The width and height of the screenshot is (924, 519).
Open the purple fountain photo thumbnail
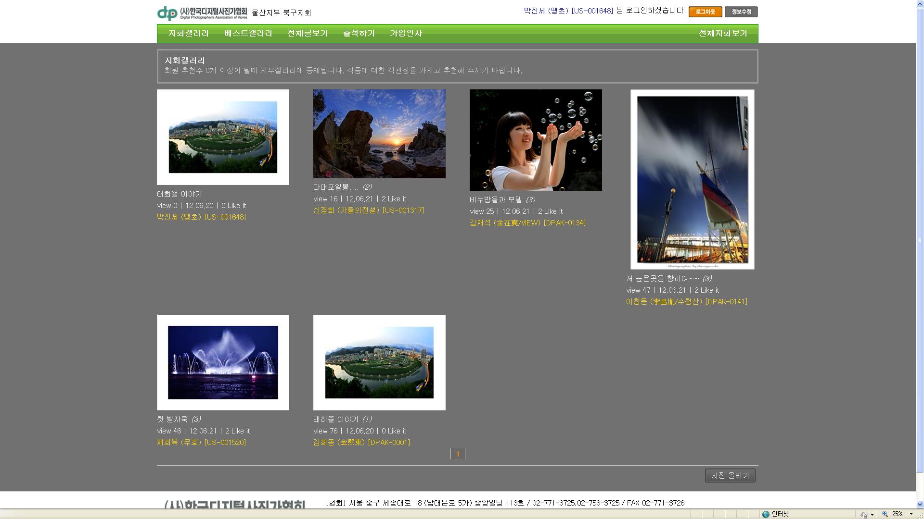(223, 362)
